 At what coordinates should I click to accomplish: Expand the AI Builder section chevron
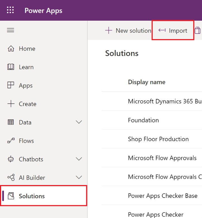[79, 178]
